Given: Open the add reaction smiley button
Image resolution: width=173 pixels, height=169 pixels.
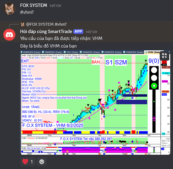Looking at the screenshot, I should (42, 162).
